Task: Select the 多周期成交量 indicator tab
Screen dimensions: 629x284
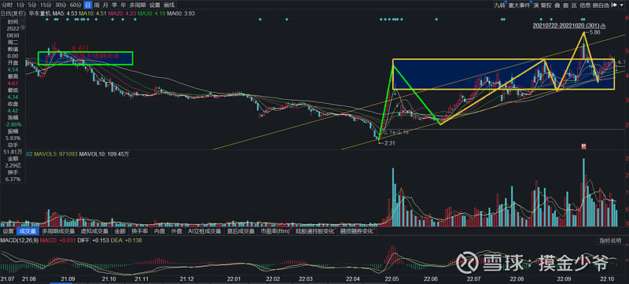Action: (58, 231)
